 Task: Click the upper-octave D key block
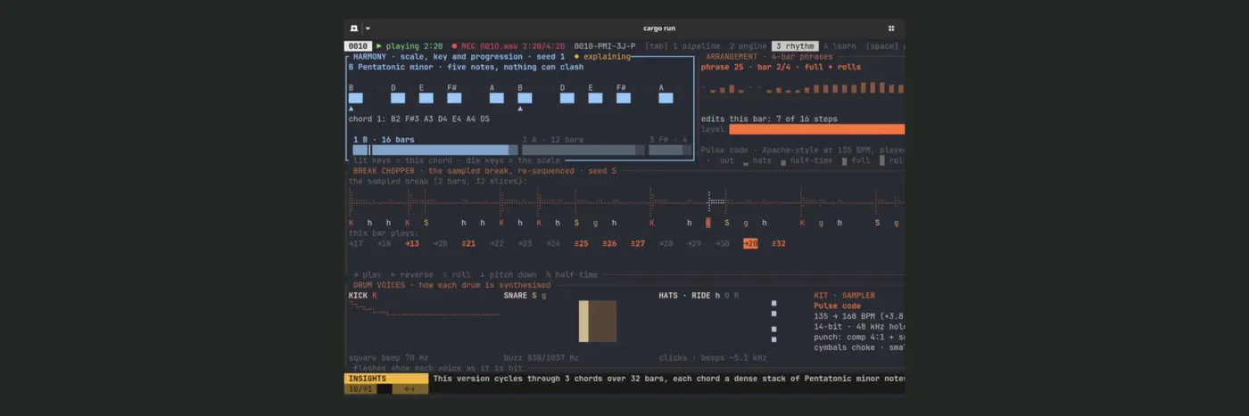tap(567, 98)
